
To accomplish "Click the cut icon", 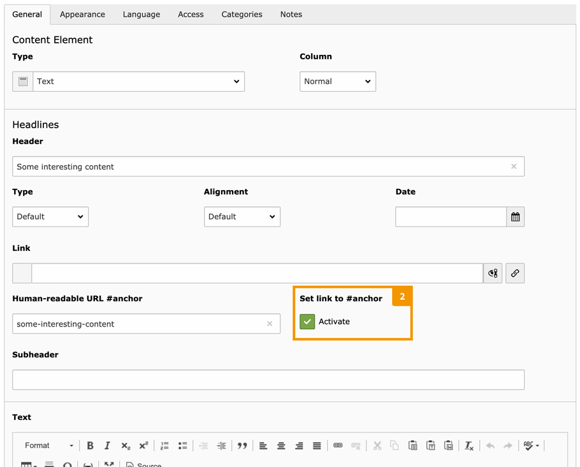I will tap(377, 445).
